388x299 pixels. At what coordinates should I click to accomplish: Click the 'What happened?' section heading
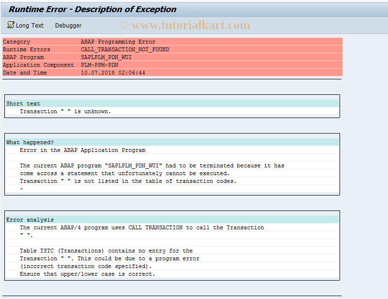click(x=30, y=142)
